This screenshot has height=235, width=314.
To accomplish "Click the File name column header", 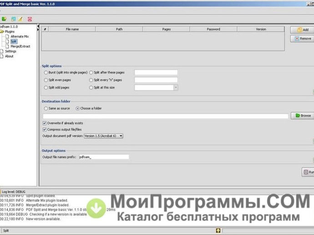I will tap(72, 29).
